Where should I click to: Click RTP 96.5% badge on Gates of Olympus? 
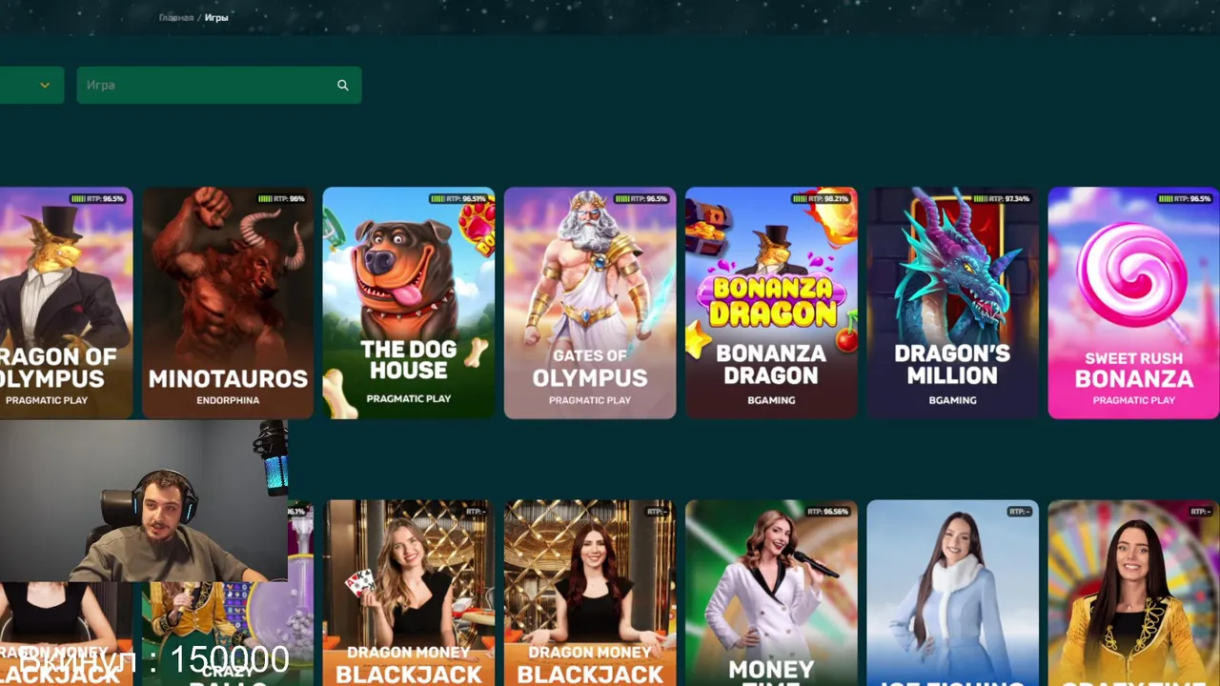[x=641, y=199]
